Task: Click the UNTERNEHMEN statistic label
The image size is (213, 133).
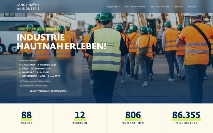Action: (133, 123)
